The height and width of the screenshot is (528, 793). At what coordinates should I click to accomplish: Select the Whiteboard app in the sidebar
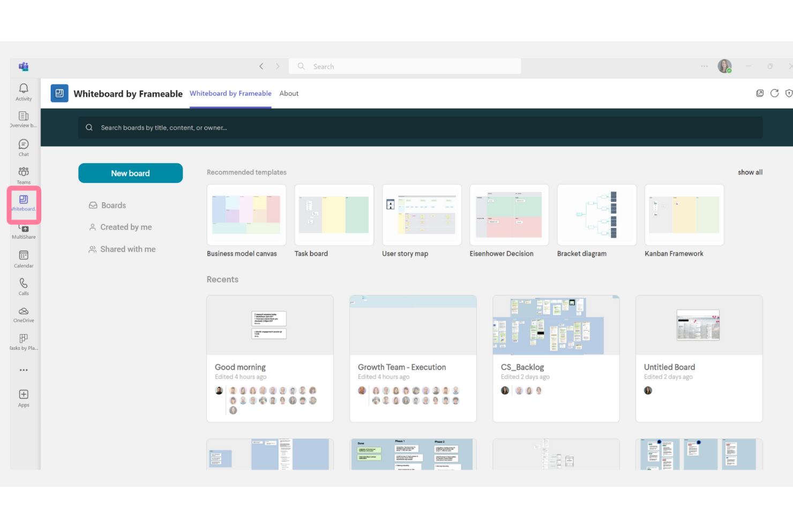click(x=24, y=203)
